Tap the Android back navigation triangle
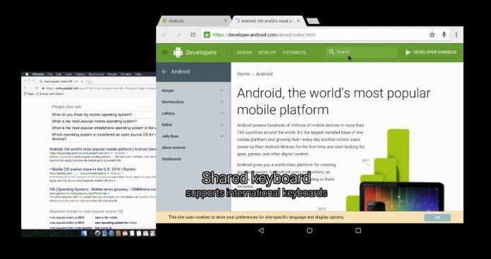Screen dimensions: 491x259 pyautogui.click(x=261, y=231)
